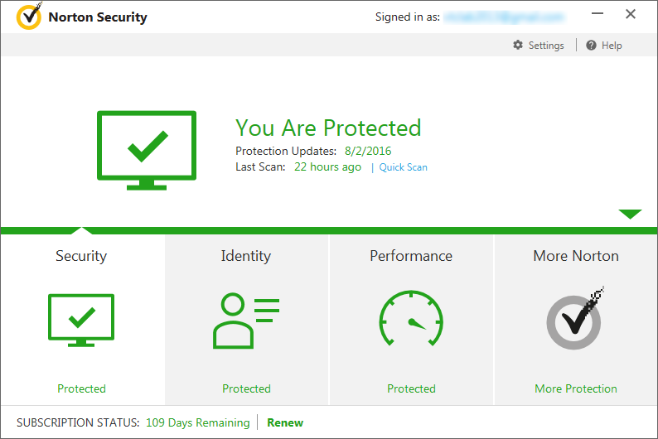Switch to the Identity tab
Screen dimensions: 658x439
[246, 256]
